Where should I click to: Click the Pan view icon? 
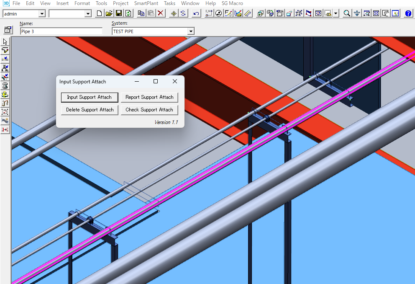[x=356, y=13]
